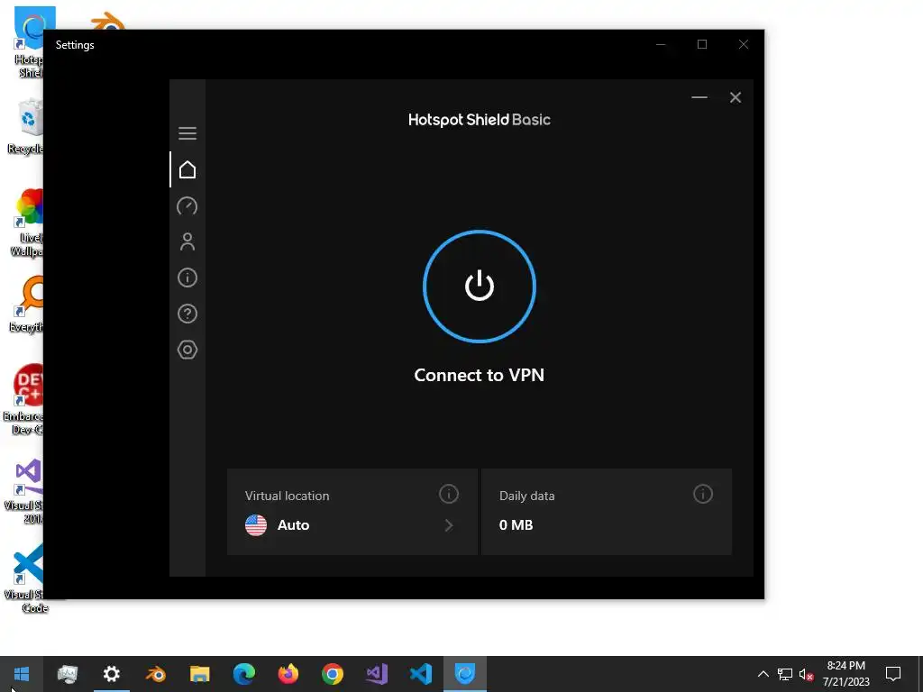Image resolution: width=923 pixels, height=692 pixels.
Task: Select Hotspot Shield in the taskbar
Action: (465, 674)
